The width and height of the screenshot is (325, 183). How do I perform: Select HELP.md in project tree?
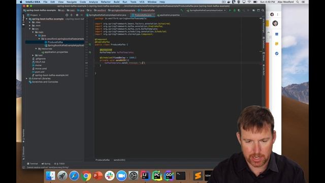coord(40,62)
